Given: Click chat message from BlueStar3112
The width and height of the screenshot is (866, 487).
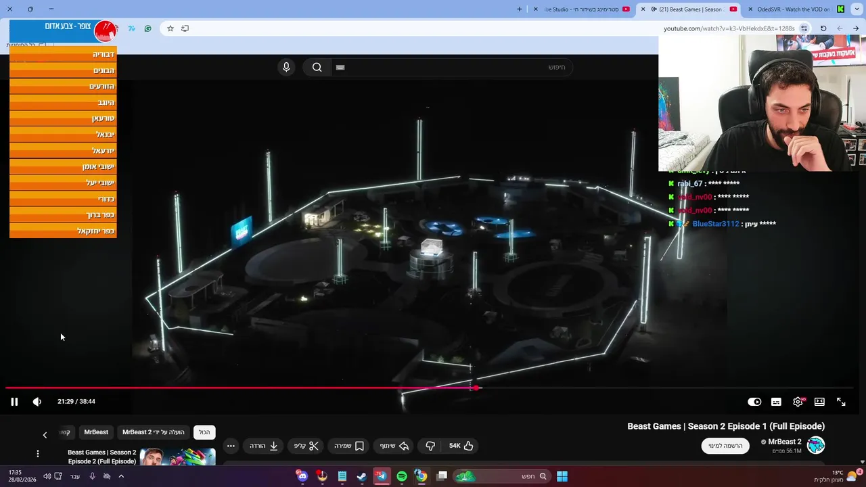Looking at the screenshot, I should [x=723, y=224].
